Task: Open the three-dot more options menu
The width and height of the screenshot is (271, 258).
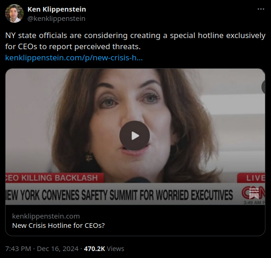Action: (261, 9)
